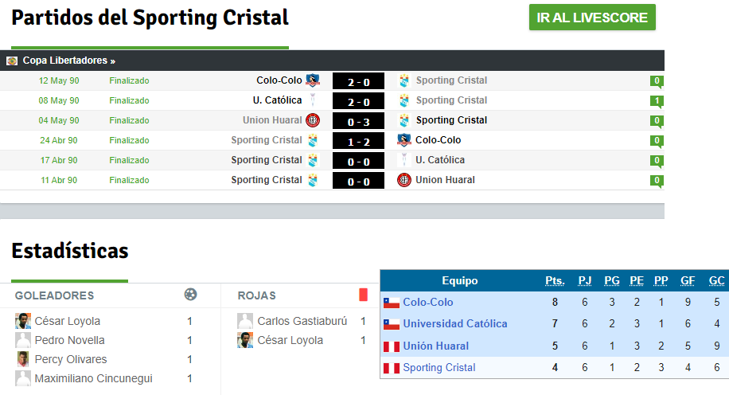Click the goleadores soccer ball icon
The height and width of the screenshot is (395, 729).
191,295
